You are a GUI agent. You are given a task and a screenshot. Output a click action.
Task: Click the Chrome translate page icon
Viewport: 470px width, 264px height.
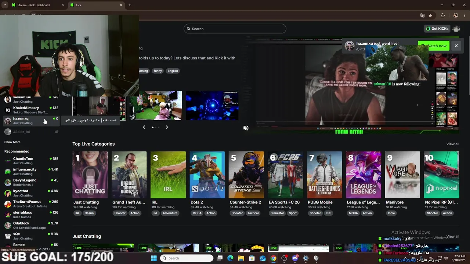click(x=422, y=15)
